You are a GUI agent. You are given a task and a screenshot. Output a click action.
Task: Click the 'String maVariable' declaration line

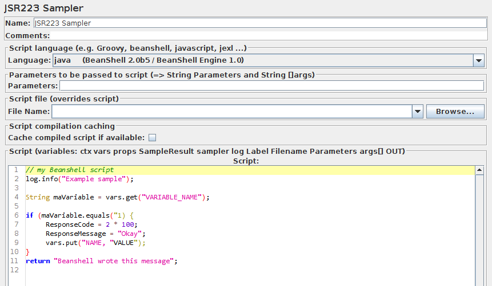(x=118, y=197)
